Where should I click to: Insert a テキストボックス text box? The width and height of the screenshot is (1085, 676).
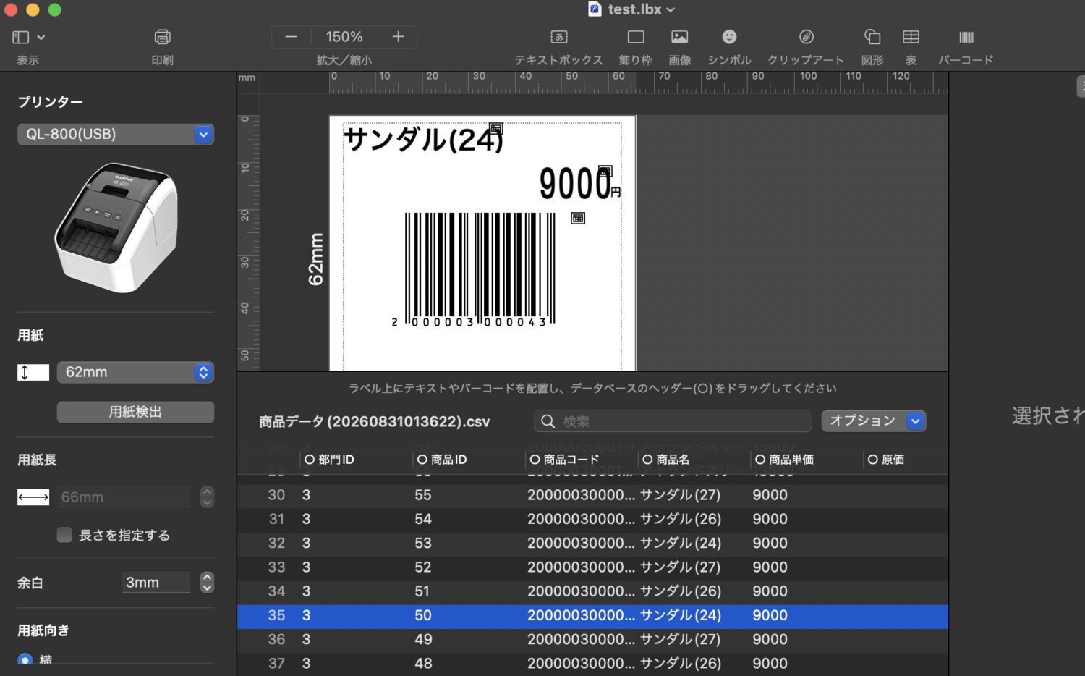[558, 37]
